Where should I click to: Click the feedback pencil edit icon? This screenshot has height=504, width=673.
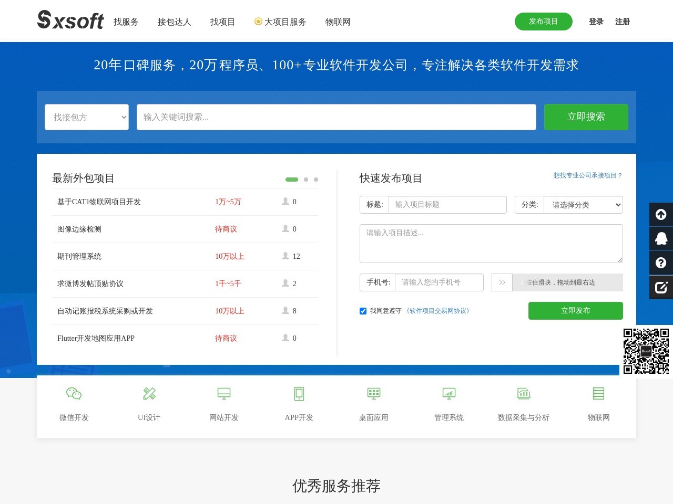coord(661,287)
